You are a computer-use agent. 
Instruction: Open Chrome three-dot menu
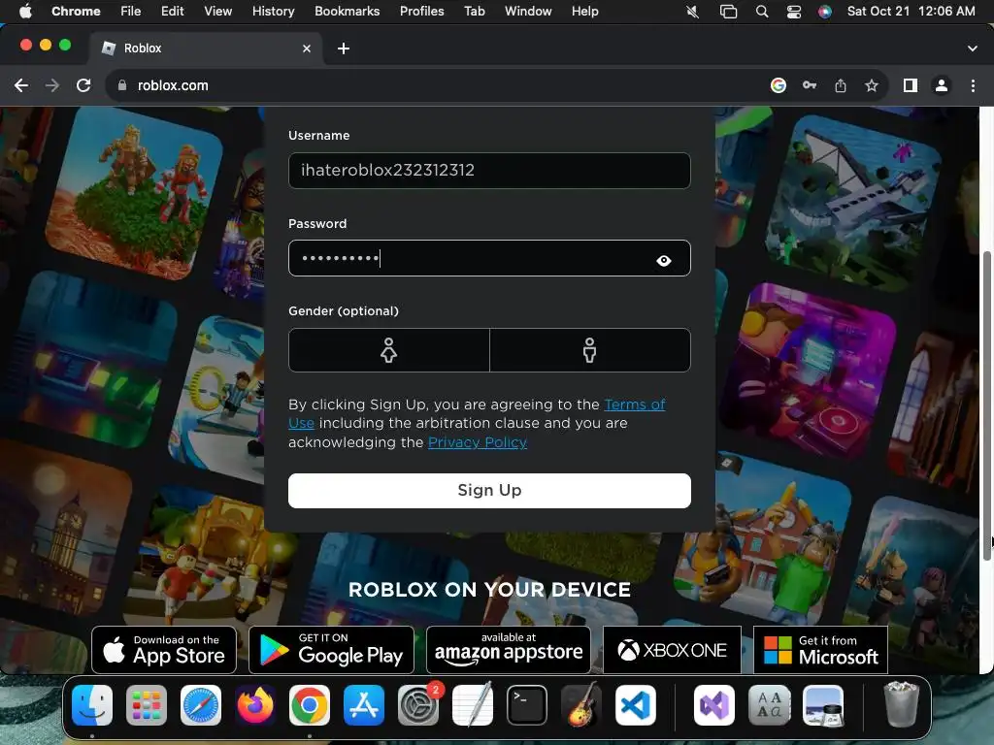(x=973, y=85)
